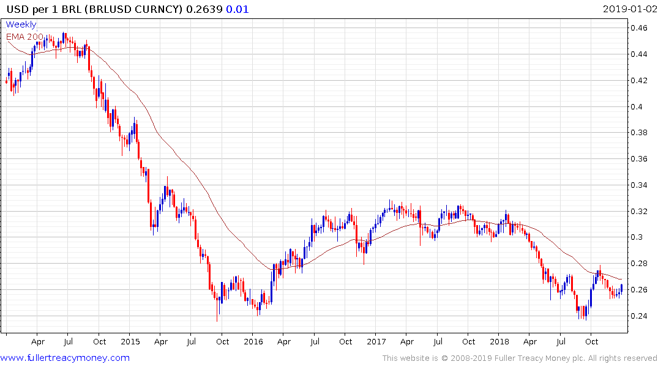Open the www.fullertreacymoney.com link
This screenshot has height=367, width=658.
[65, 358]
